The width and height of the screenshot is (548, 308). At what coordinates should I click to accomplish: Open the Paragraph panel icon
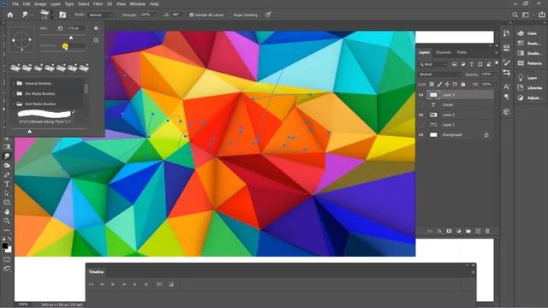[506, 97]
